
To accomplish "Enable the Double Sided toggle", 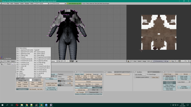I will coord(51,88).
